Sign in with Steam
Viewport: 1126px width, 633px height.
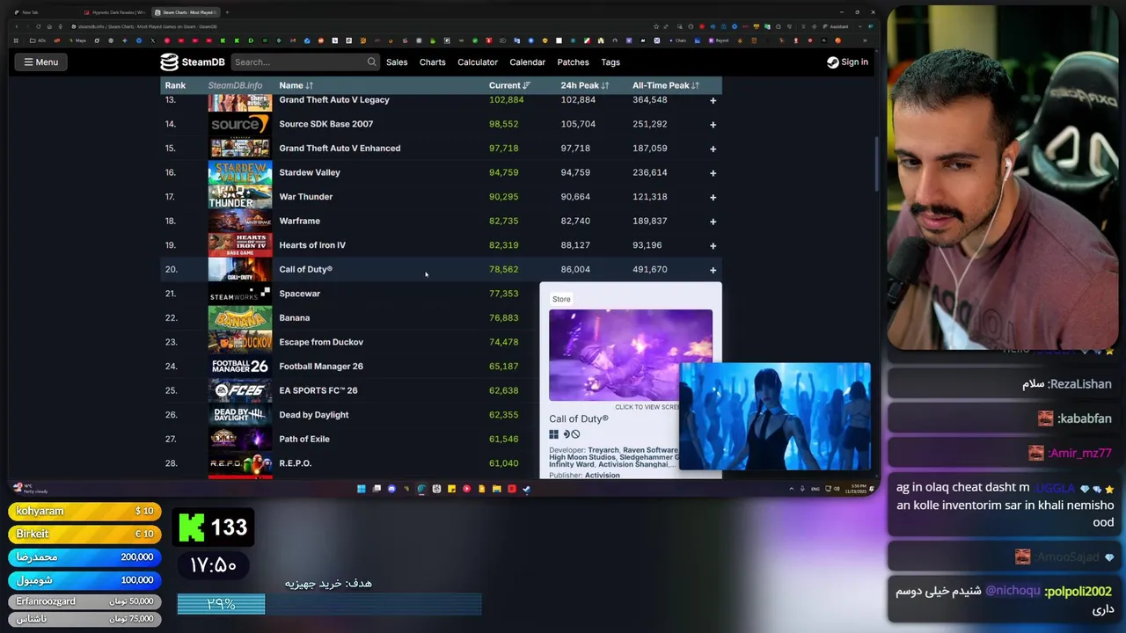847,62
